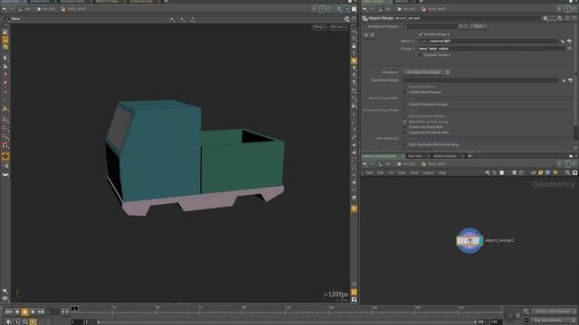Click the yellow highlighted icon in viewport right toolbar
579x325 pixels.
pyautogui.click(x=354, y=60)
